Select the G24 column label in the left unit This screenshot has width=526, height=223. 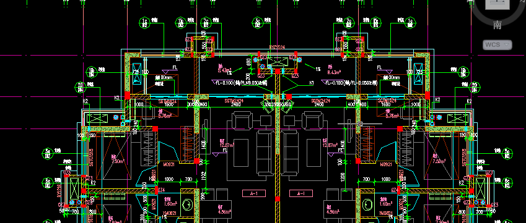point(161,190)
